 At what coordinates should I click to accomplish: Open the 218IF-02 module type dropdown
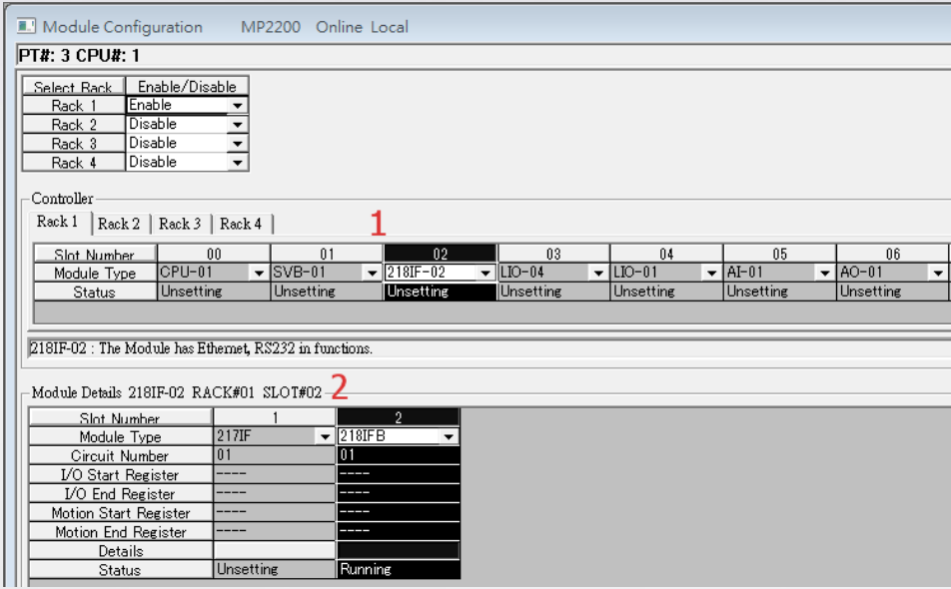(485, 273)
